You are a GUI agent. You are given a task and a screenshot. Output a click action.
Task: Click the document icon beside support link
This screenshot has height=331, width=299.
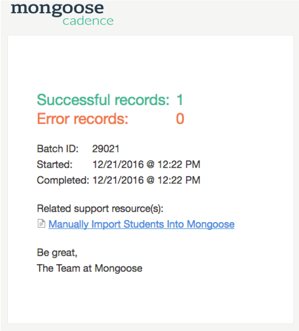coord(41,224)
